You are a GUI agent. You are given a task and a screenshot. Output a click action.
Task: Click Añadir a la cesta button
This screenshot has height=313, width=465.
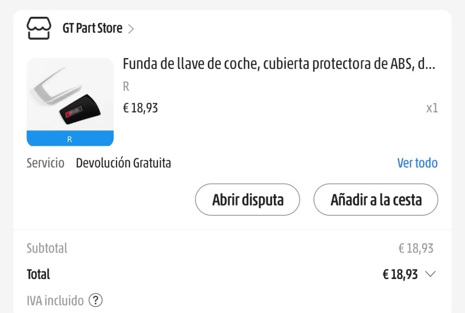pyautogui.click(x=376, y=200)
